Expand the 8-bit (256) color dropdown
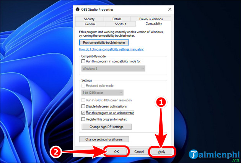This screenshot has width=241, height=163. 103,93
